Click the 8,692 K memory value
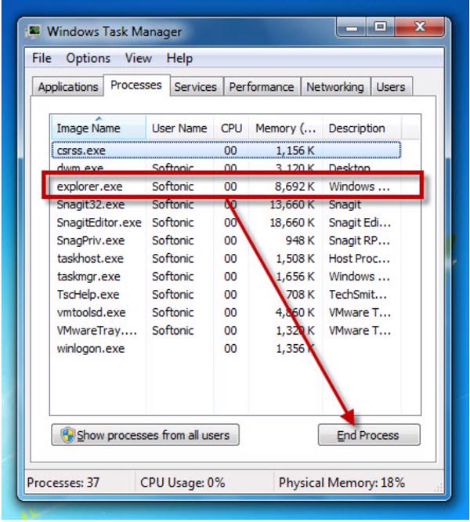470x522 pixels. [295, 187]
